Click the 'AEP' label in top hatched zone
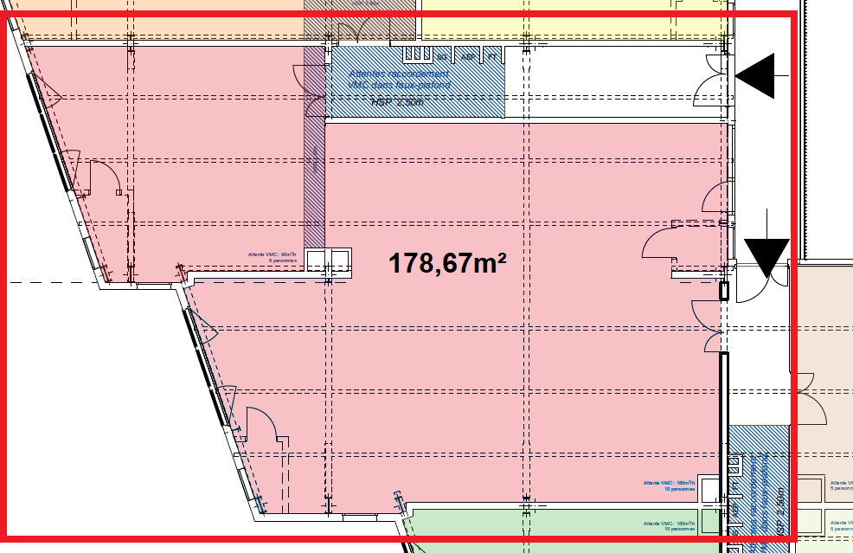This screenshot has height=553, width=853. pos(468,57)
